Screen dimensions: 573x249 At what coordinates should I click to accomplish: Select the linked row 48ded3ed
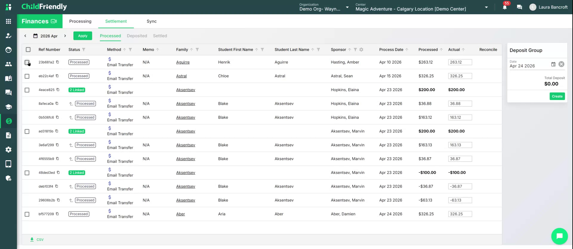pos(27,173)
